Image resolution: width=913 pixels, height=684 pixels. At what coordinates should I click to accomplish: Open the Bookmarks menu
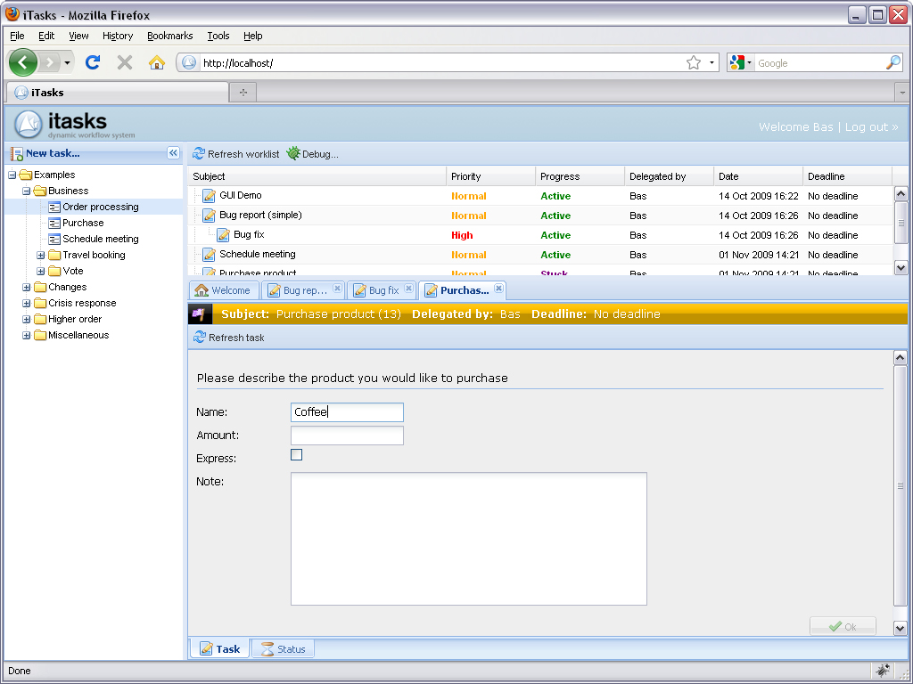[169, 36]
